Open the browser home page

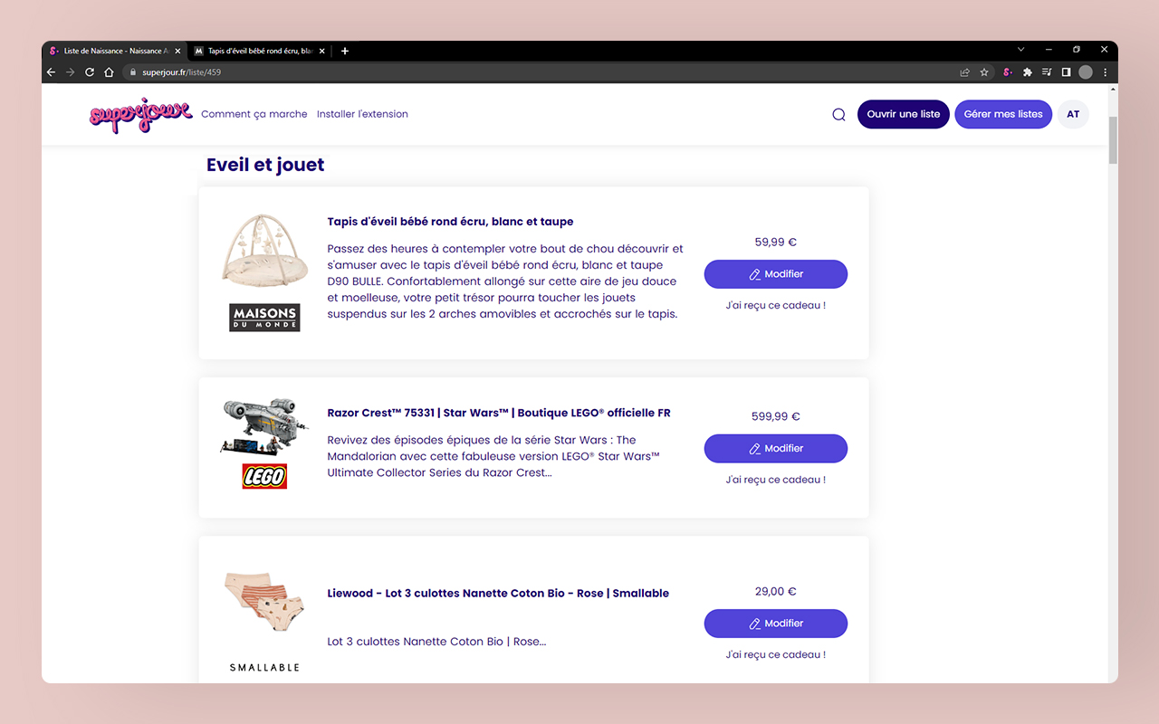[109, 72]
